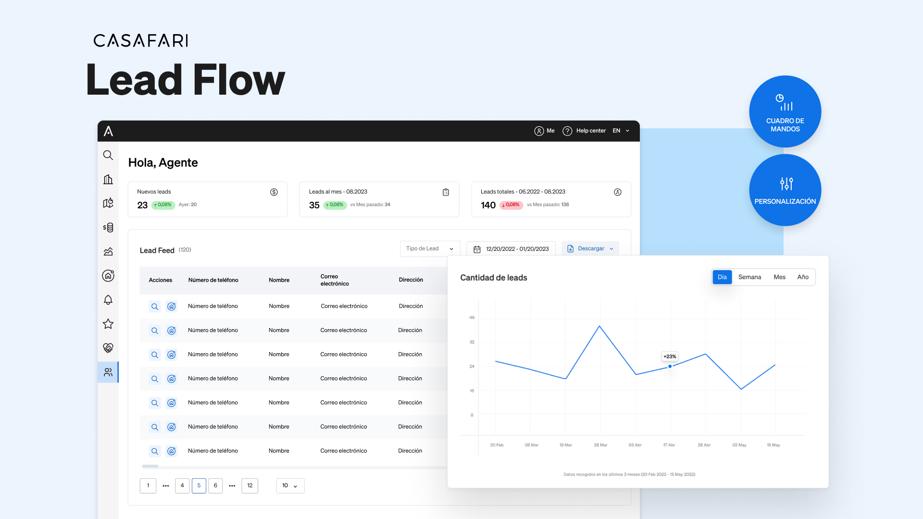The width and height of the screenshot is (923, 519).
Task: Open the map section from the sidebar
Action: 108,203
